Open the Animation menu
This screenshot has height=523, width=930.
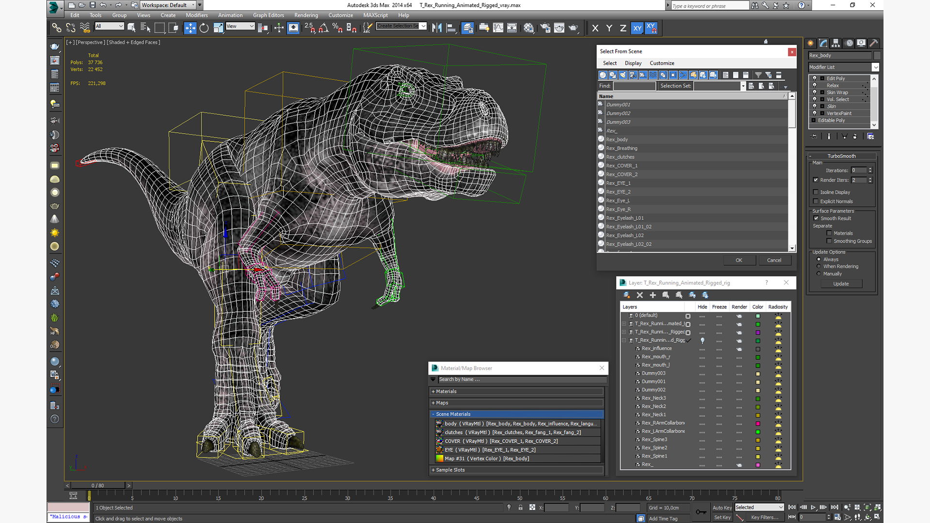tap(230, 15)
